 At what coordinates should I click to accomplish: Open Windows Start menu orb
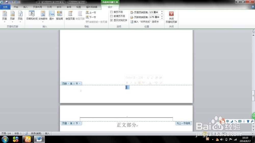(x=5, y=139)
